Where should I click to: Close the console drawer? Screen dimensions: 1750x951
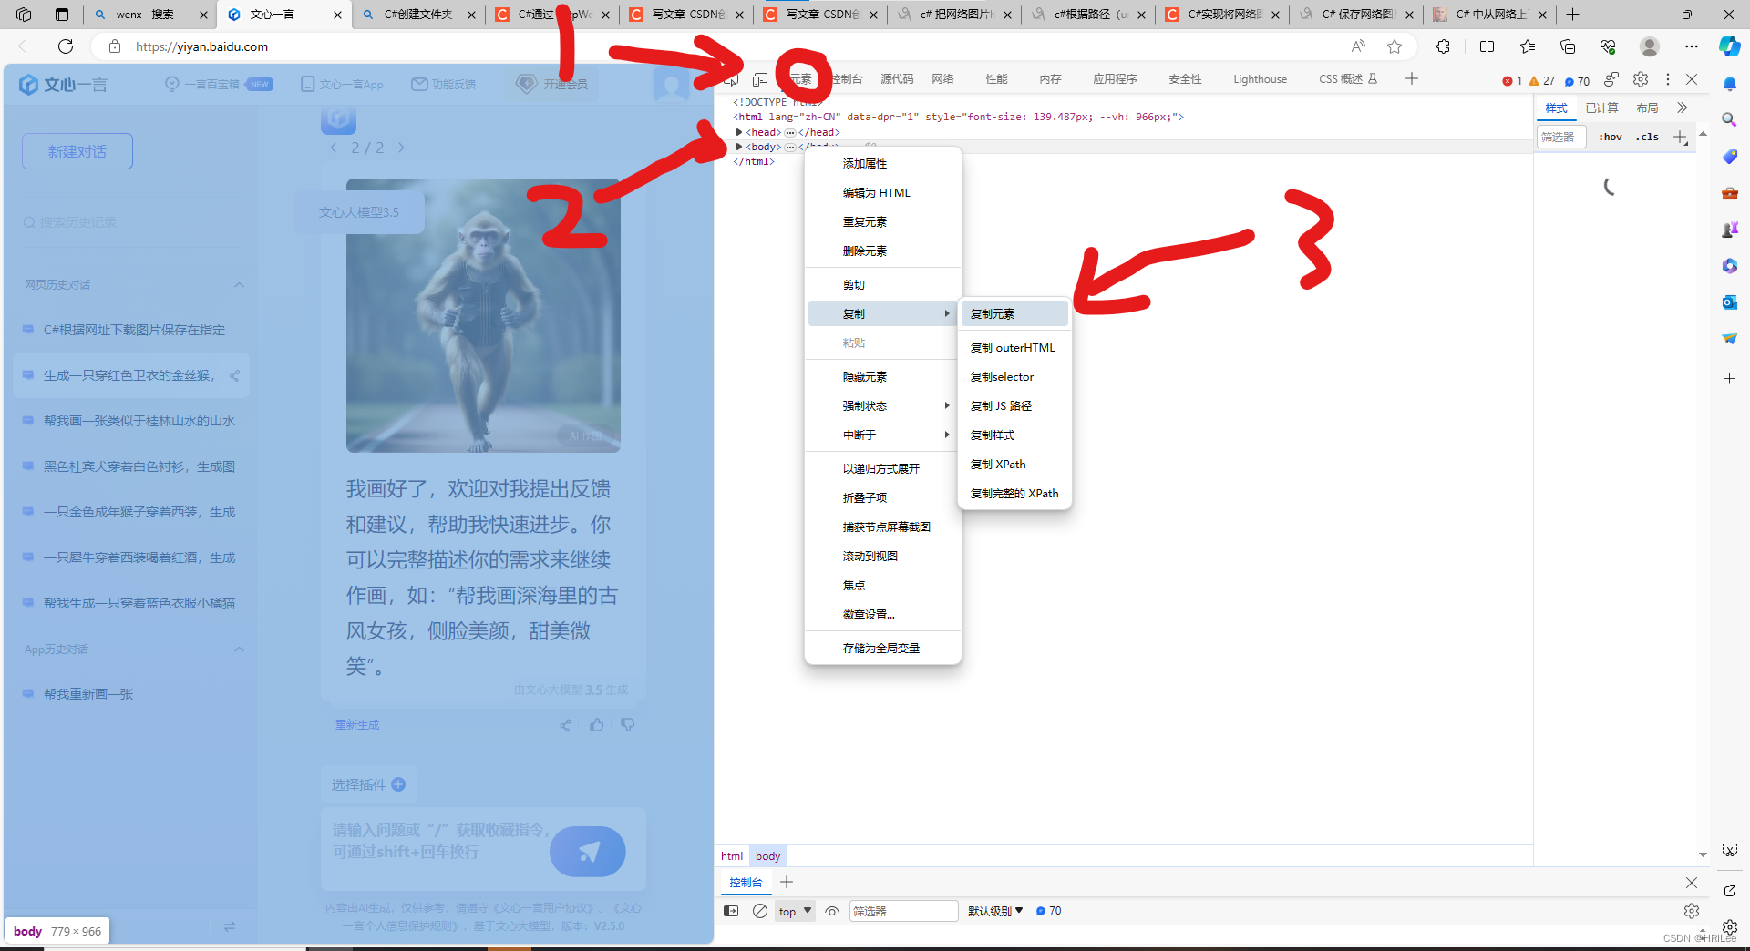coord(1692,882)
